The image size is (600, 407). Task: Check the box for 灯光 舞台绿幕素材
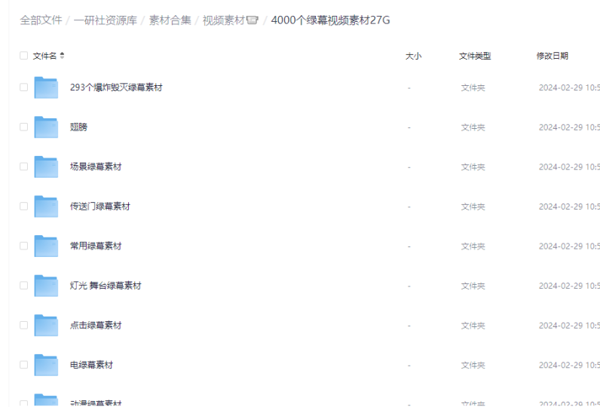tap(23, 286)
